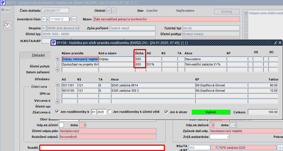This screenshot has height=151, width=283.
Task: Click the EKRZLOV dialog logo icon
Action: (x=54, y=43)
